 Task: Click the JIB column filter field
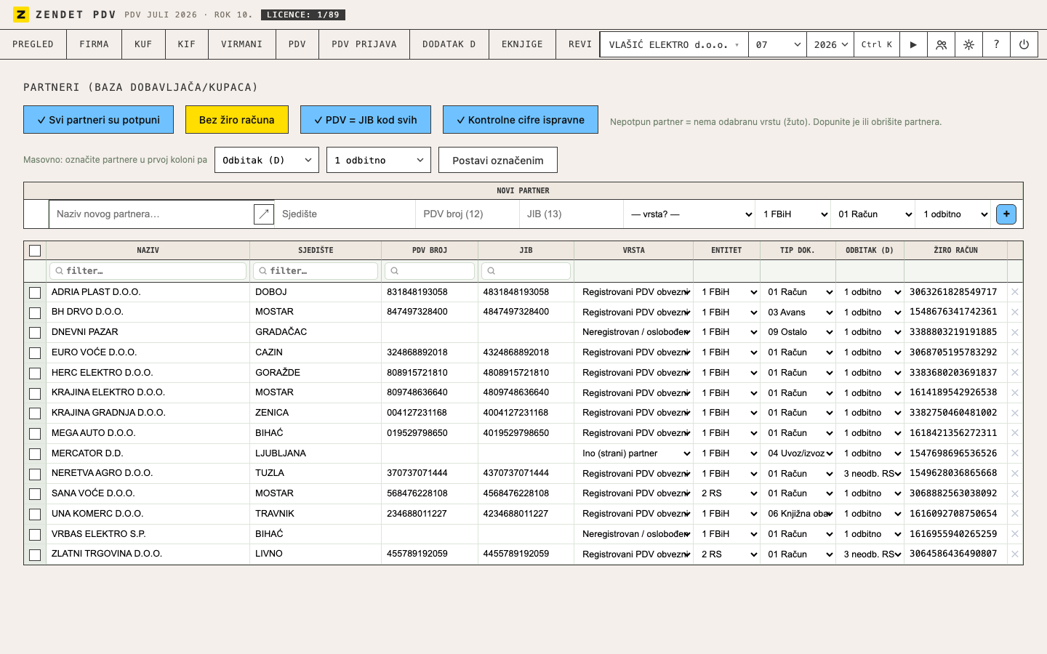(x=526, y=271)
